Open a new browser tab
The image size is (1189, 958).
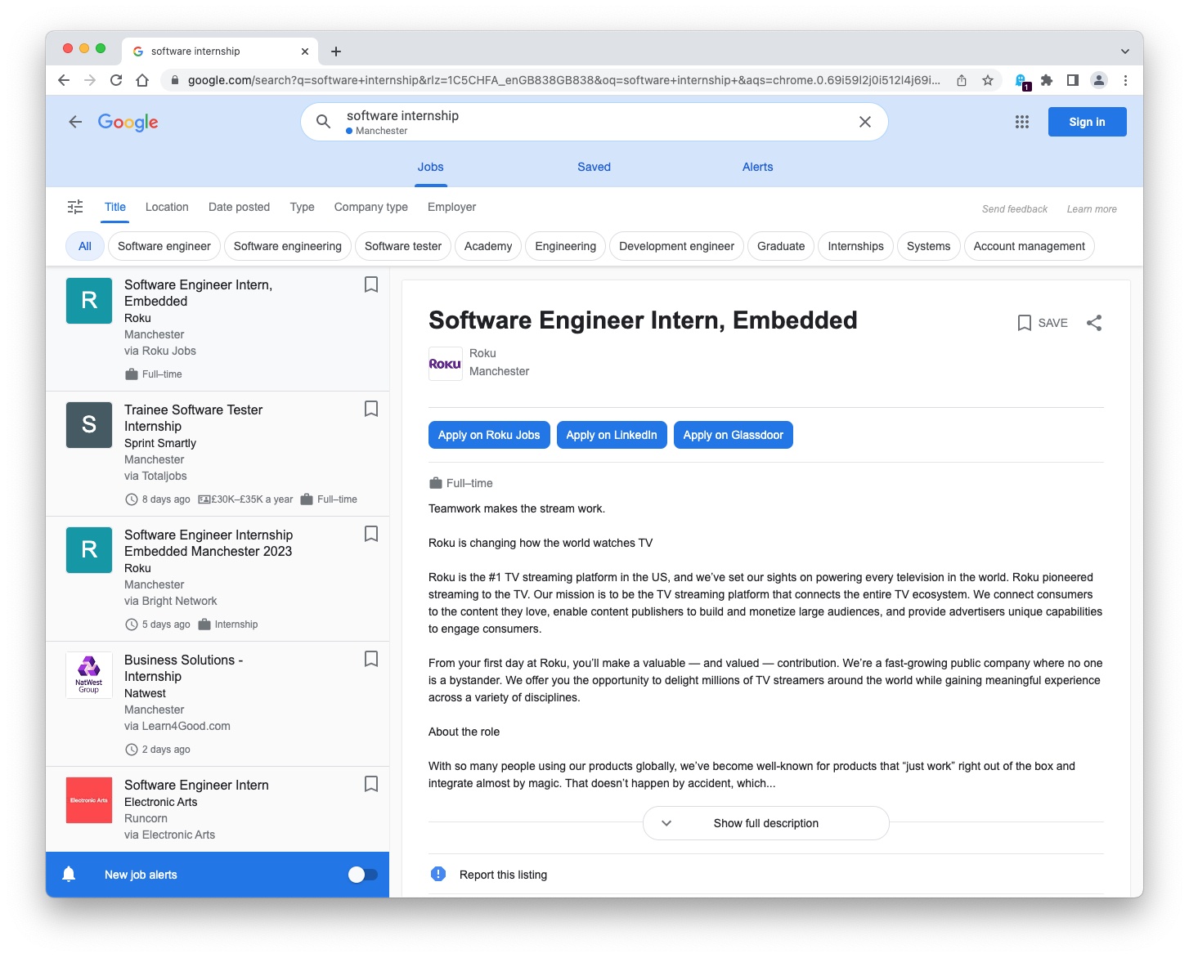click(x=336, y=51)
